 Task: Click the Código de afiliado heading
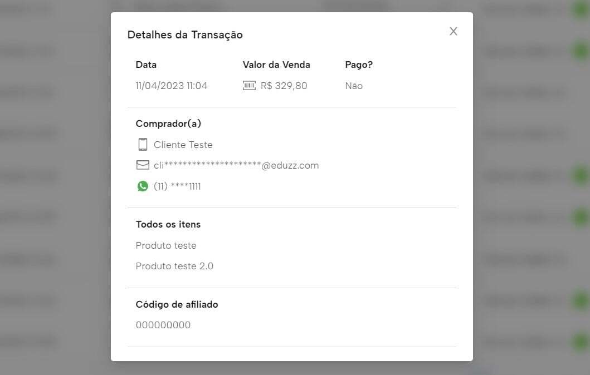[x=177, y=304]
